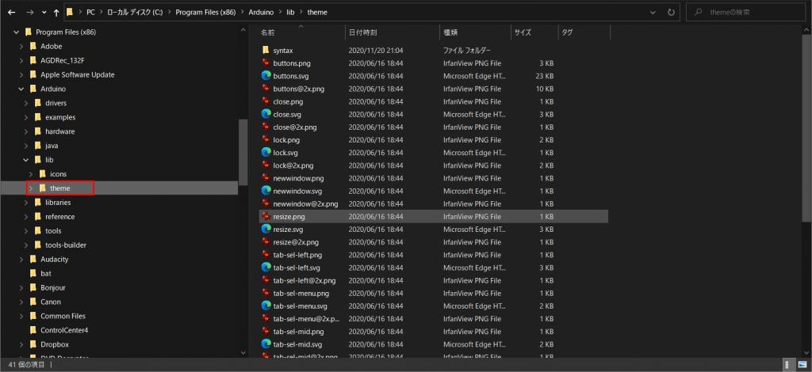The width and height of the screenshot is (812, 372).
Task: Click the Refresh button in address bar
Action: (x=672, y=13)
